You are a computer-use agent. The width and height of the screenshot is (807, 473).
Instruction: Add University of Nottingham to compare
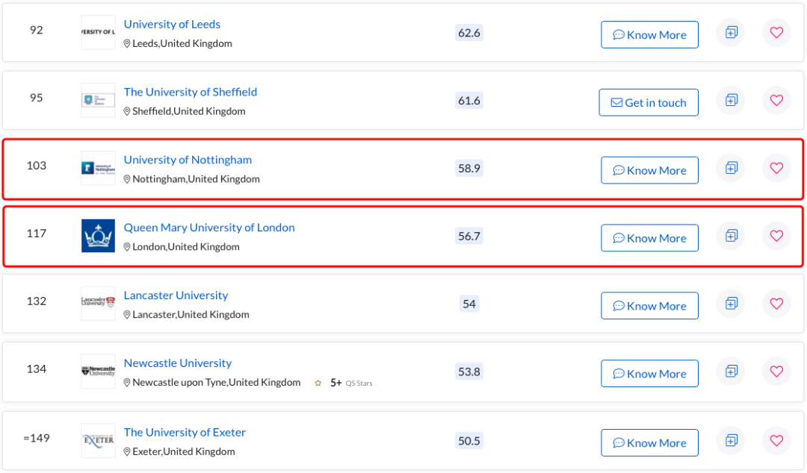731,168
